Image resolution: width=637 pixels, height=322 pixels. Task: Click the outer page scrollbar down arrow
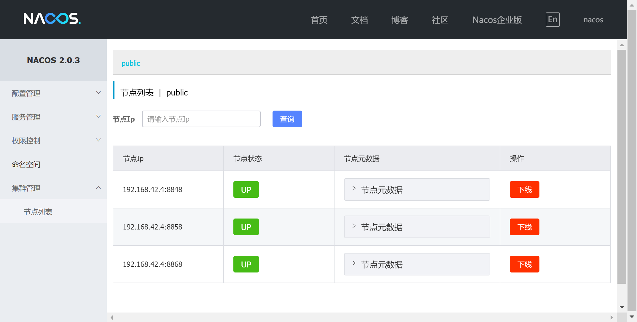coord(632,317)
